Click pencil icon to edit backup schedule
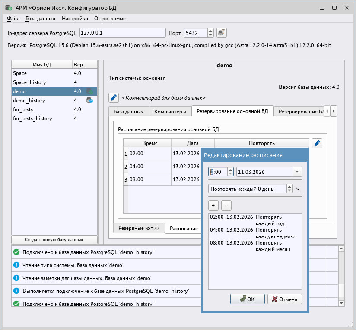The width and height of the screenshot is (356, 330). pyautogui.click(x=317, y=144)
